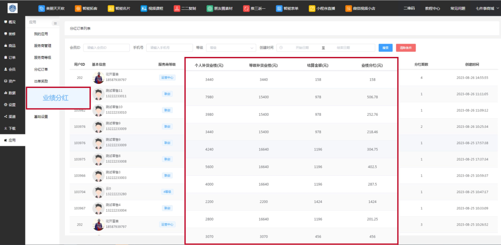
Task: Go to 订单 in left navigation
Action: click(12, 57)
